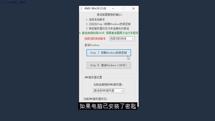This screenshot has height=121, width=215.
Task: Click the red 选择您的系统版本 label
Action: point(95,39)
